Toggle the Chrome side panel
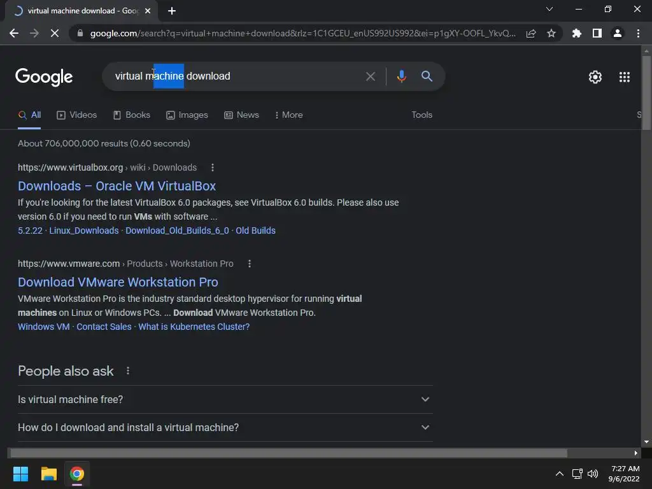The image size is (652, 489). pyautogui.click(x=597, y=33)
